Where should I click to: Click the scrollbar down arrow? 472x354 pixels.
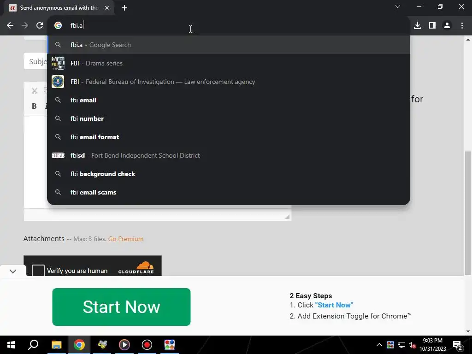(x=468, y=331)
